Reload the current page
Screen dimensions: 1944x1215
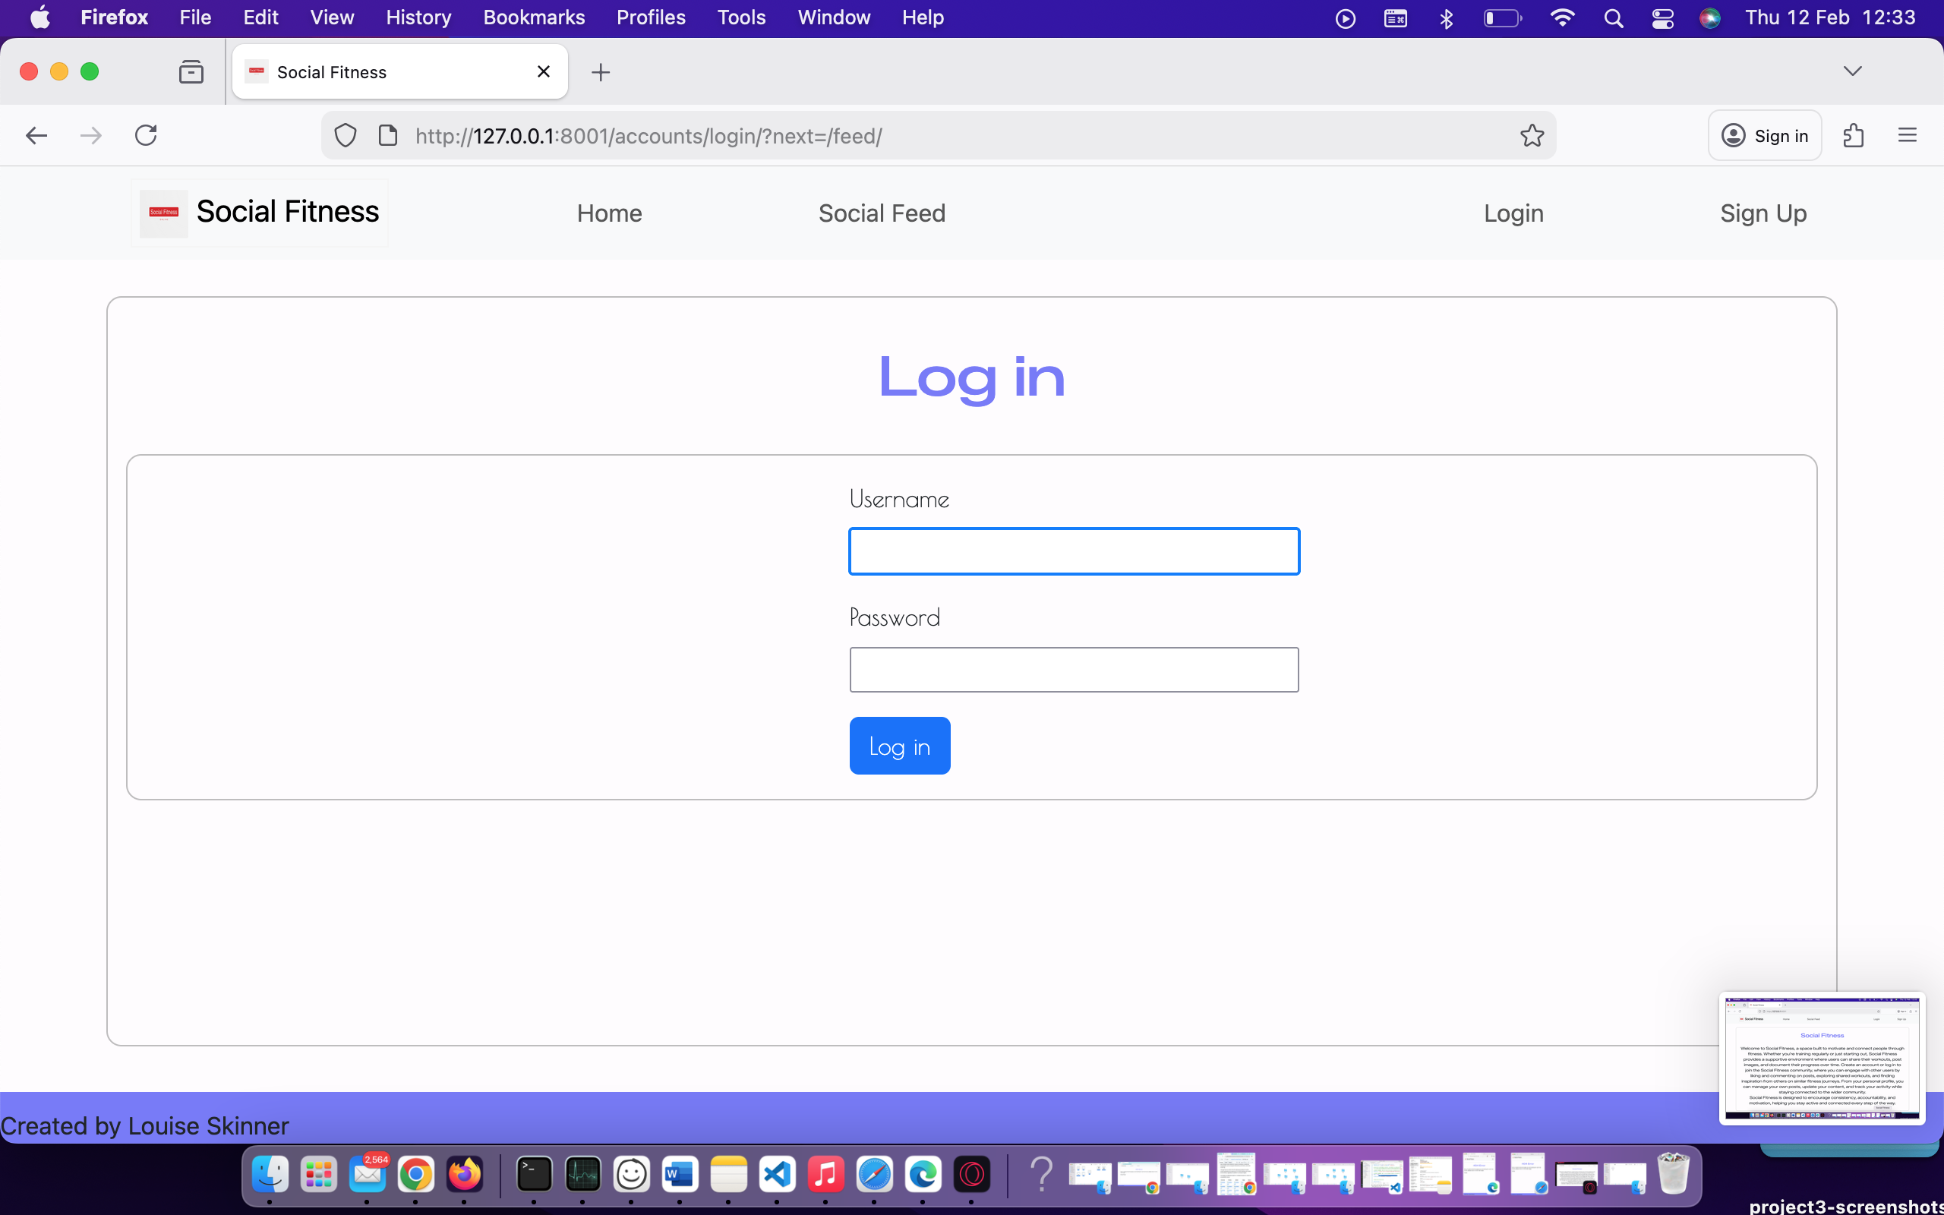coord(145,135)
